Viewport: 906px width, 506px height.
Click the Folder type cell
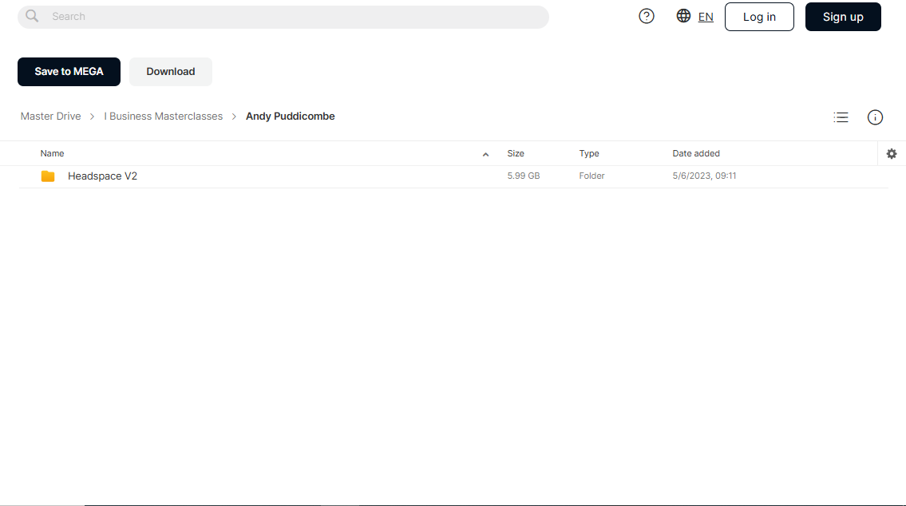point(591,176)
